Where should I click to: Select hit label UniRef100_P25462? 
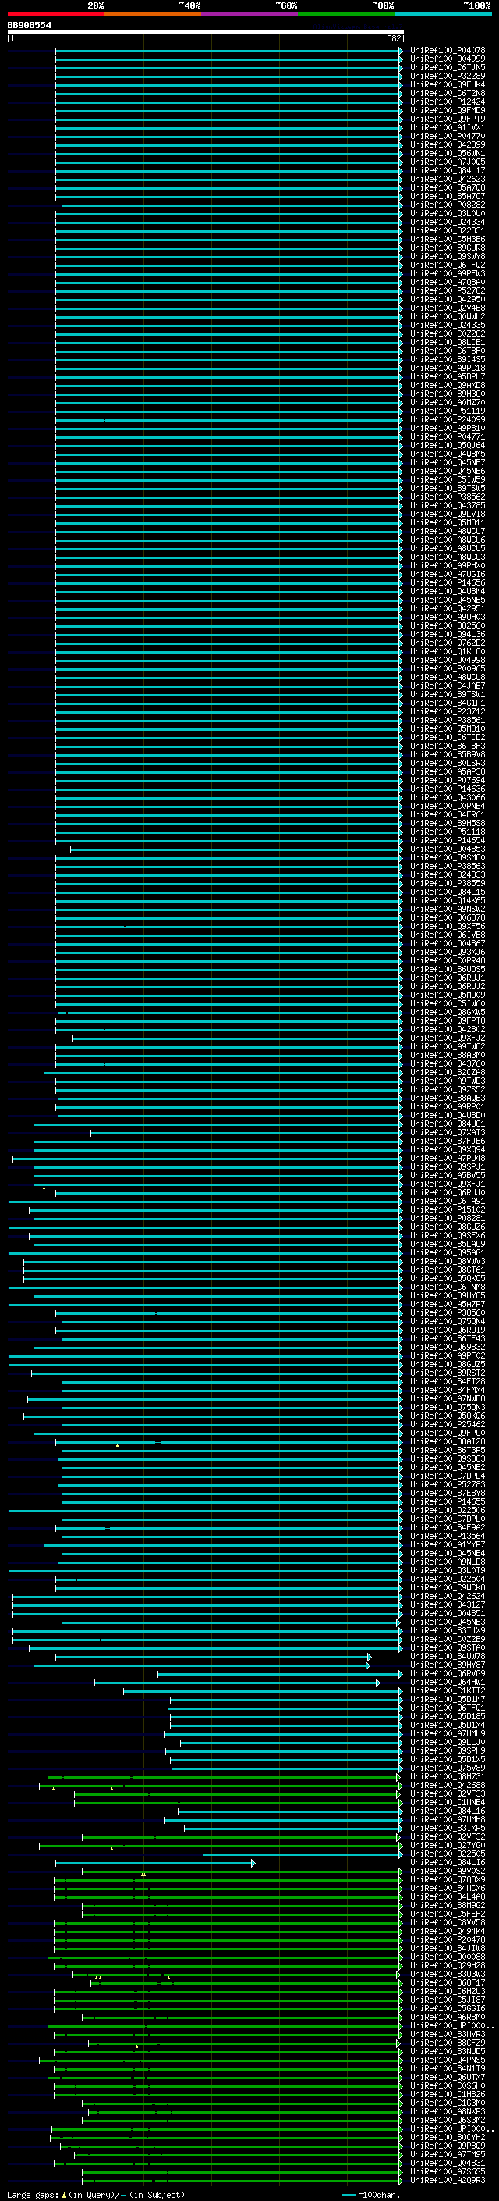pos(448,1424)
